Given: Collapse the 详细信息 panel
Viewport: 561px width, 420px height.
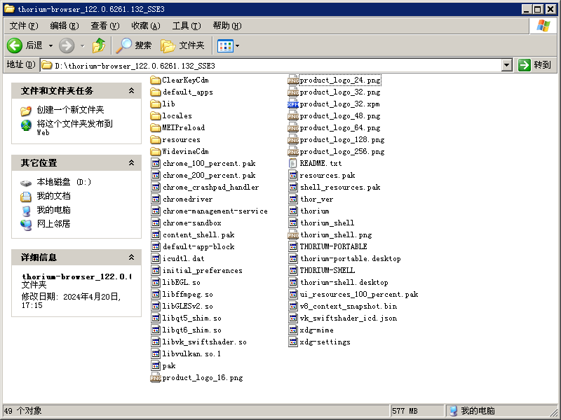Looking at the screenshot, I should pyautogui.click(x=131, y=257).
